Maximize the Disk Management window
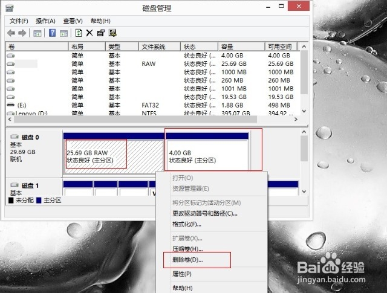This screenshot has width=387, height=293. [x=281, y=6]
